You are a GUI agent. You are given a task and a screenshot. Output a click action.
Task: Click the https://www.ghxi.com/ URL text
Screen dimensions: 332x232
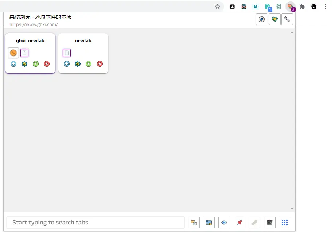point(34,24)
